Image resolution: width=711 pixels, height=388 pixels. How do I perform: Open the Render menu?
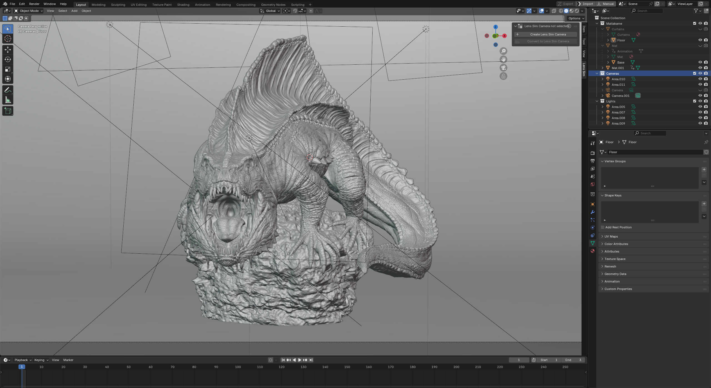click(x=34, y=4)
